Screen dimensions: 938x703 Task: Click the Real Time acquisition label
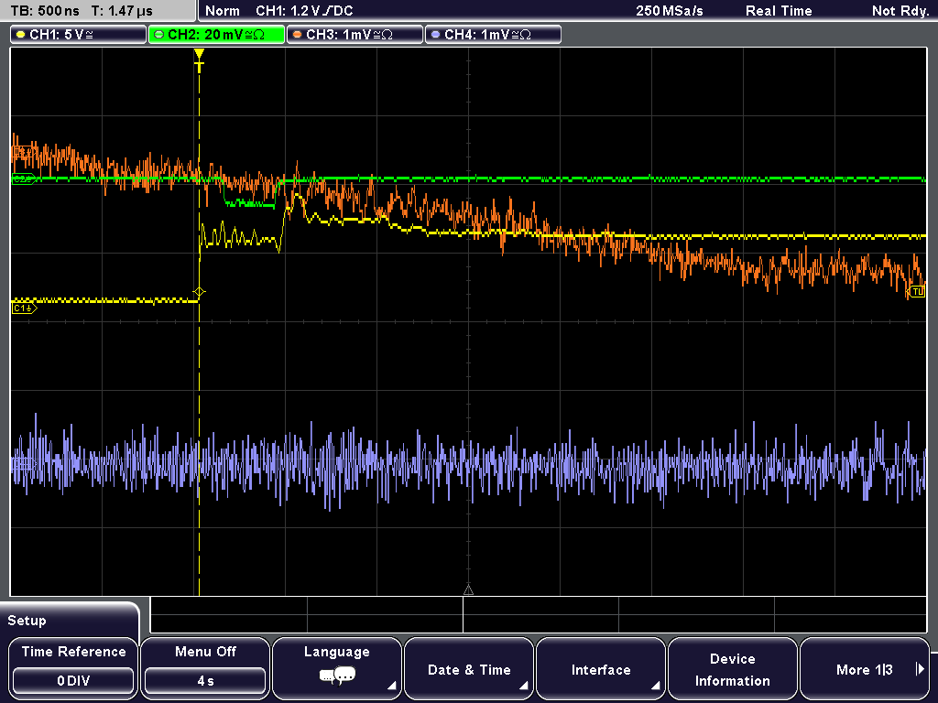[x=779, y=11]
